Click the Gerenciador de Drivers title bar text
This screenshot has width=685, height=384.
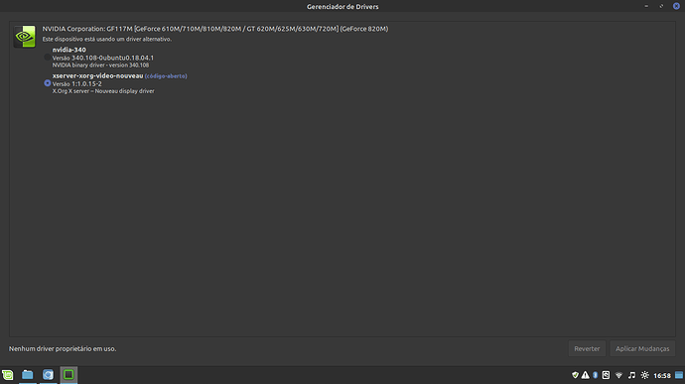tap(342, 7)
